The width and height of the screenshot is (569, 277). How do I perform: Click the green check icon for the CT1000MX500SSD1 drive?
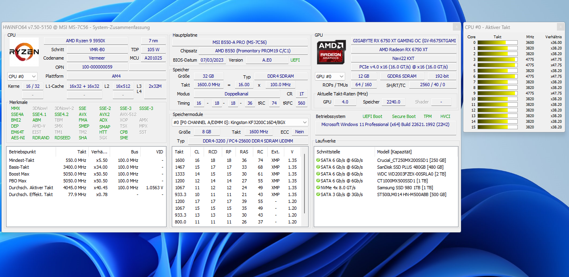pos(318,181)
